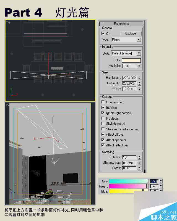Click the Subdivs spinner arrows
177x221 pixels.
(x=139, y=157)
